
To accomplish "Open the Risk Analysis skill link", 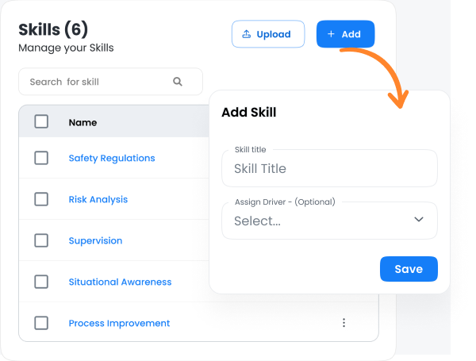I will tap(98, 199).
